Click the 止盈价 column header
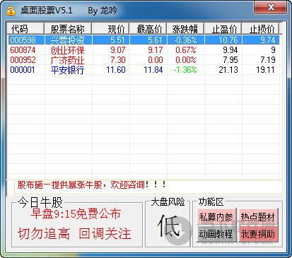292x258 pixels. pyautogui.click(x=223, y=29)
